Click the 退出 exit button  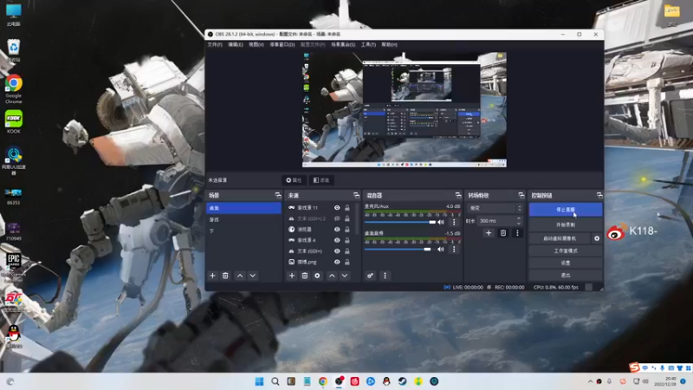pyautogui.click(x=566, y=275)
